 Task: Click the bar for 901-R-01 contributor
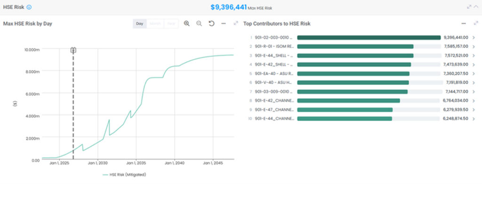(355, 47)
